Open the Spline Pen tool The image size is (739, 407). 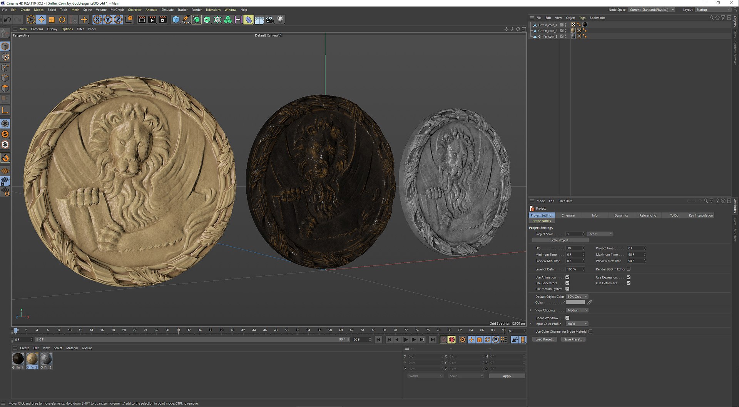tap(186, 20)
